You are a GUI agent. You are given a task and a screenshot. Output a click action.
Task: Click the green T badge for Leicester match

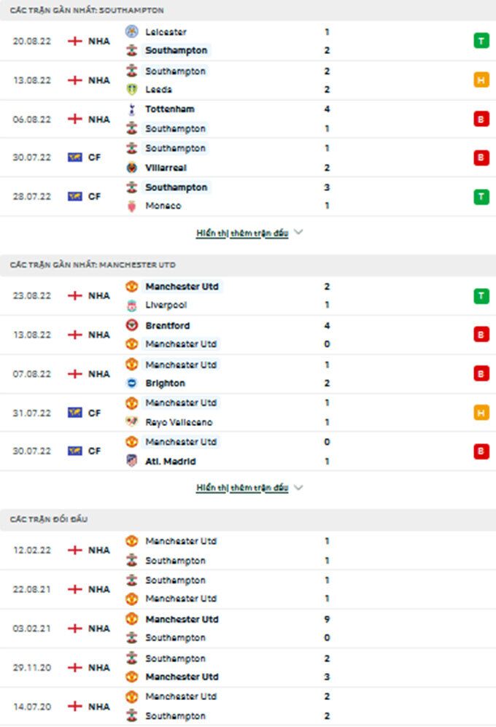click(481, 41)
